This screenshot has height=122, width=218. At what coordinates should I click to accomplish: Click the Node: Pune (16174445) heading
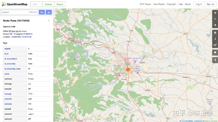(16, 21)
